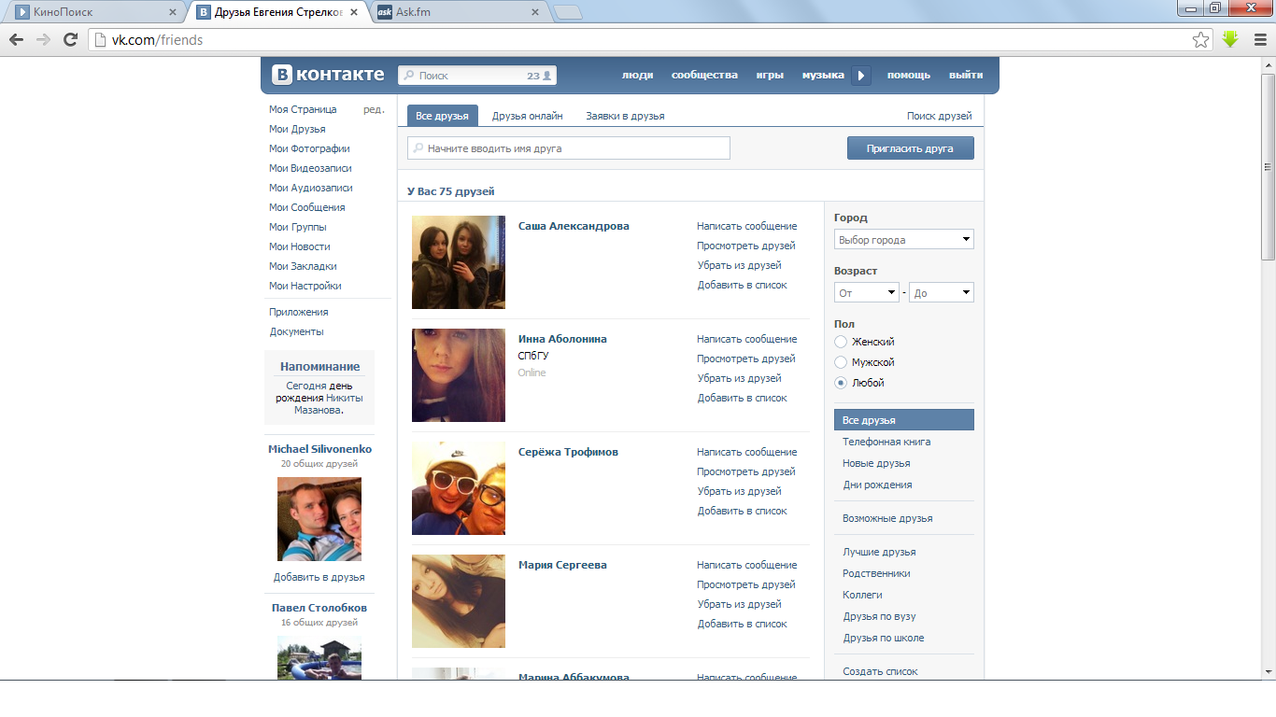Open Мои Аудиозаписи in left menu
Viewport: 1276px width, 717px height.
coord(311,188)
